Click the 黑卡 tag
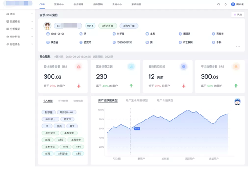Screen dimensions: 249x169 [72, 126]
